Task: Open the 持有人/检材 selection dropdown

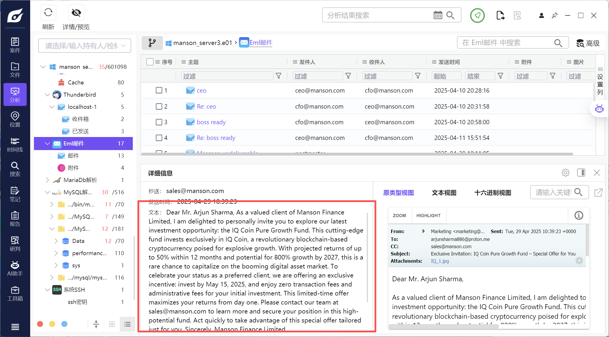Action: pyautogui.click(x=85, y=46)
